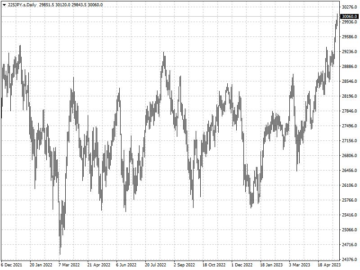
Task: Click the 225JPY.s,Daily chart title text
Action: (22, 4)
